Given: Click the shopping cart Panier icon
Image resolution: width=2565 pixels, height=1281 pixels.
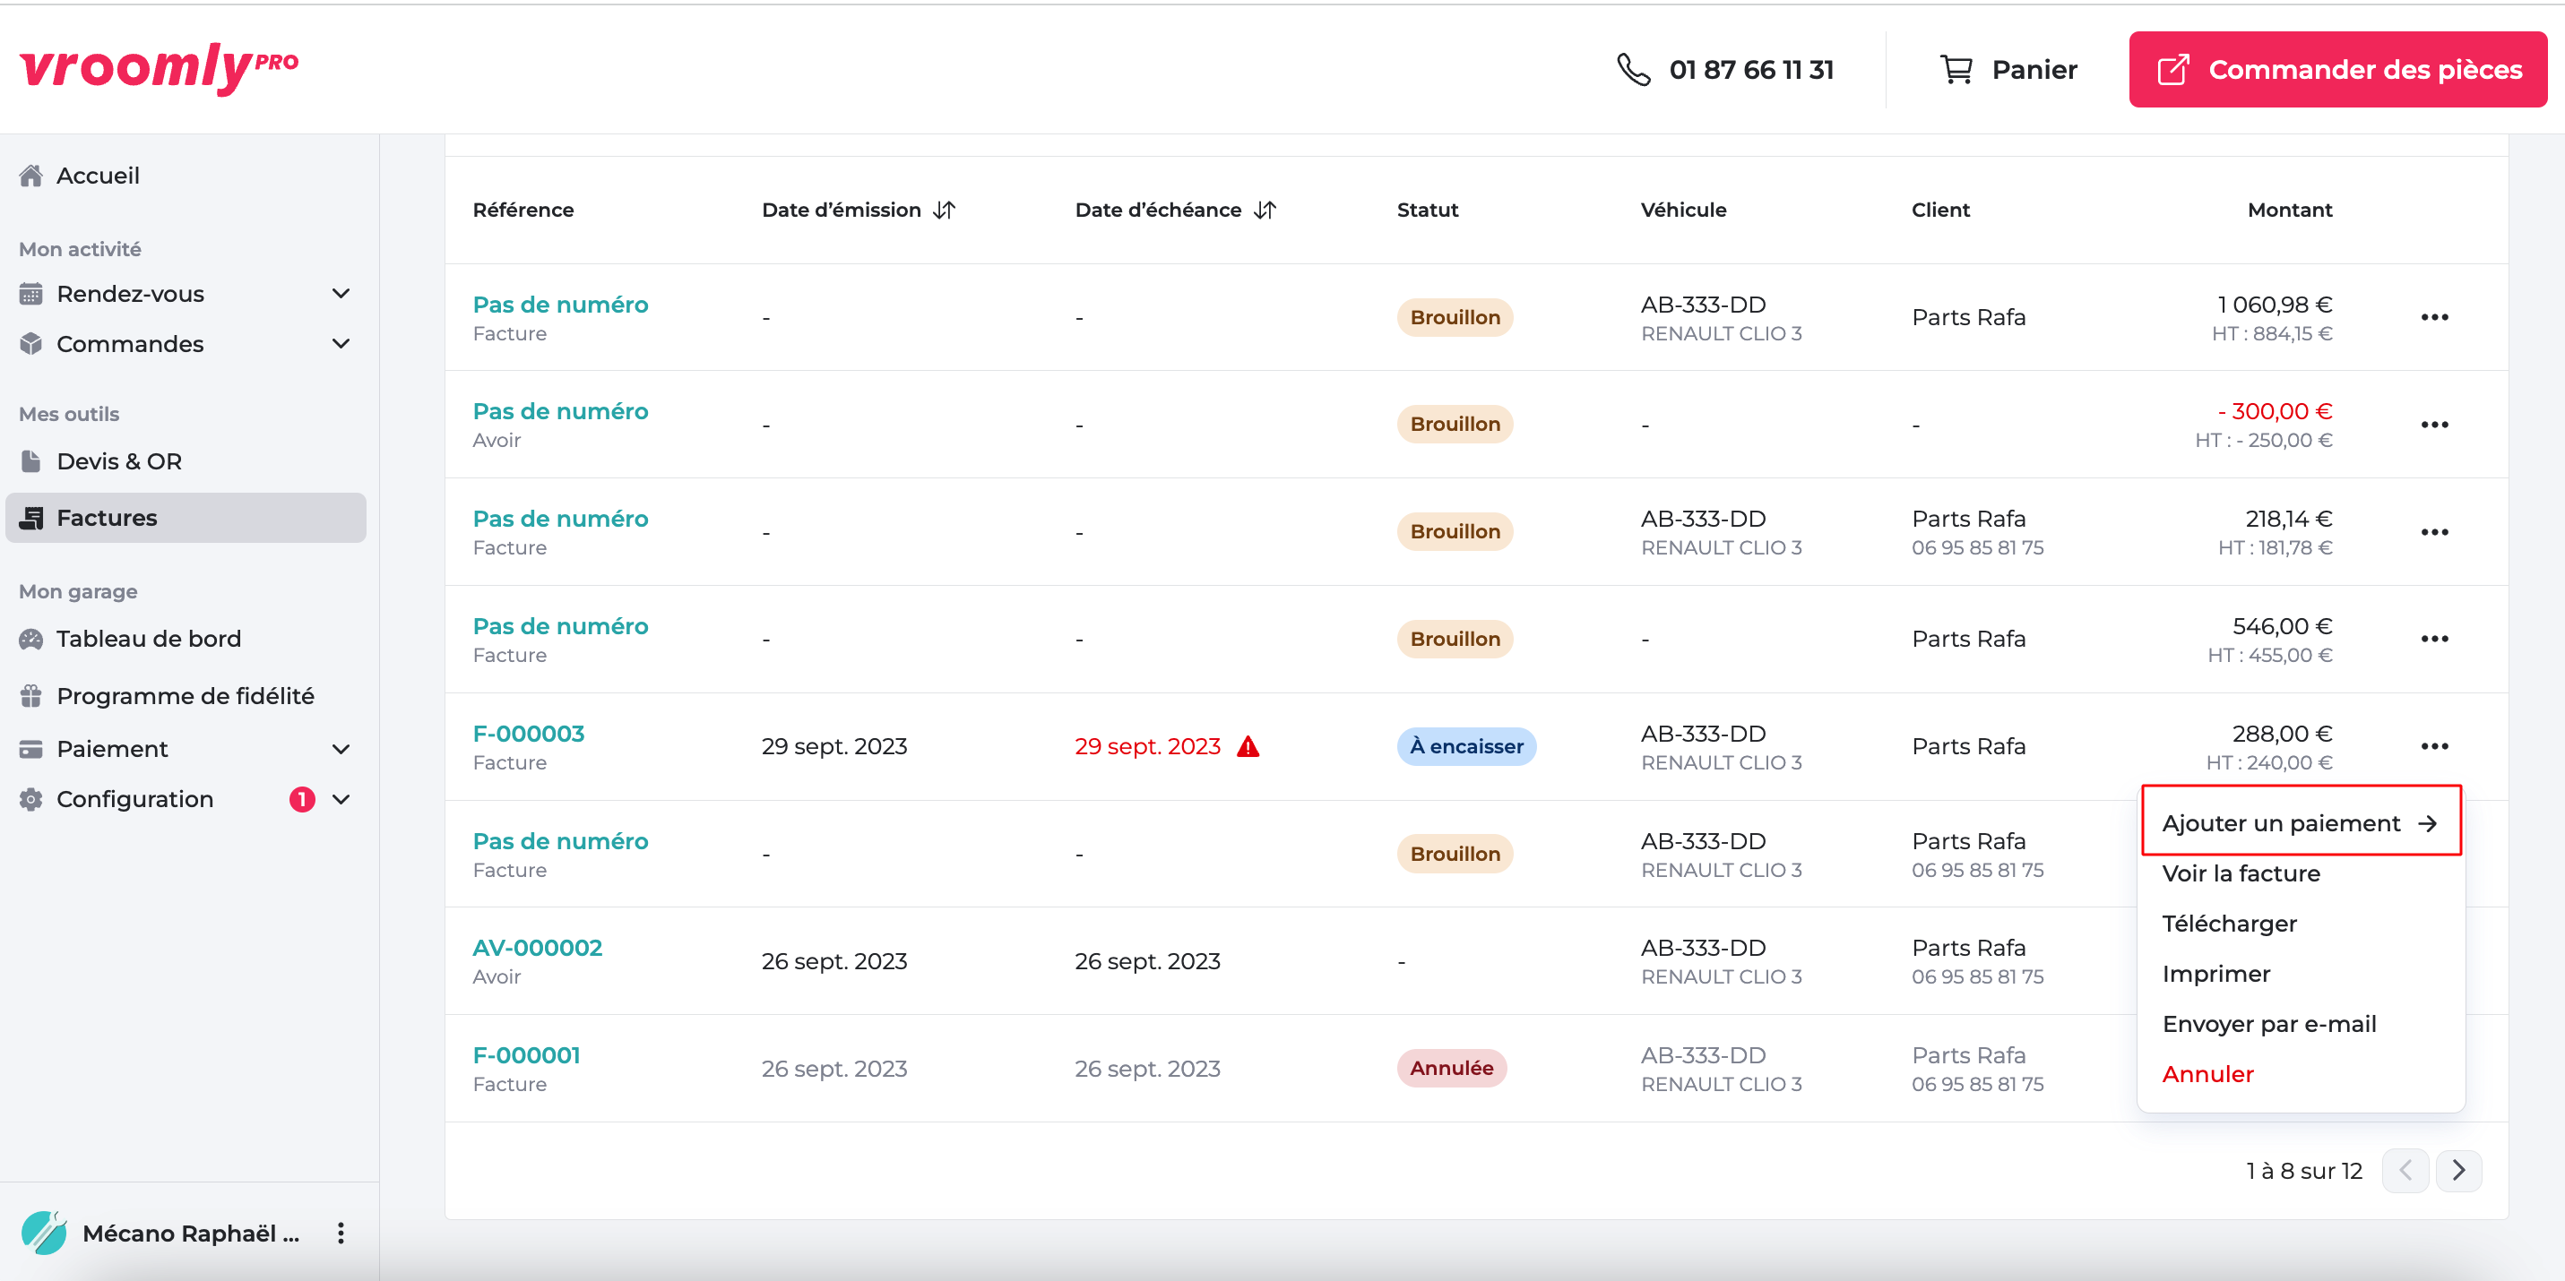Looking at the screenshot, I should [1956, 70].
